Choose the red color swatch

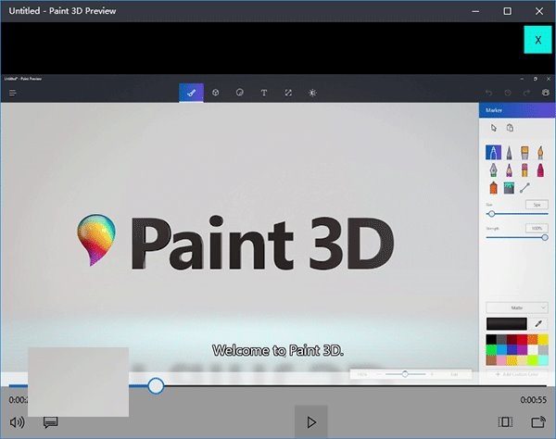[521, 340]
